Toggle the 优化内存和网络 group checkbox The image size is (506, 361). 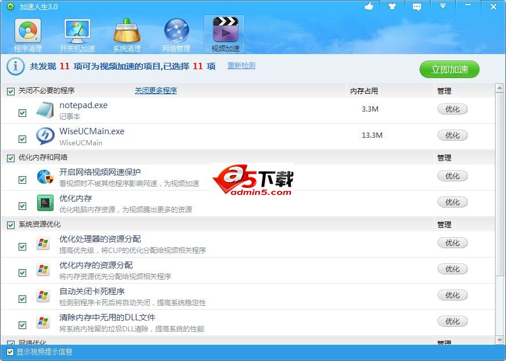(x=10, y=158)
